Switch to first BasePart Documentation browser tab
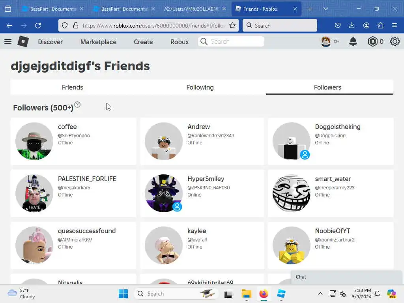This screenshot has width=404, height=303. (x=53, y=9)
